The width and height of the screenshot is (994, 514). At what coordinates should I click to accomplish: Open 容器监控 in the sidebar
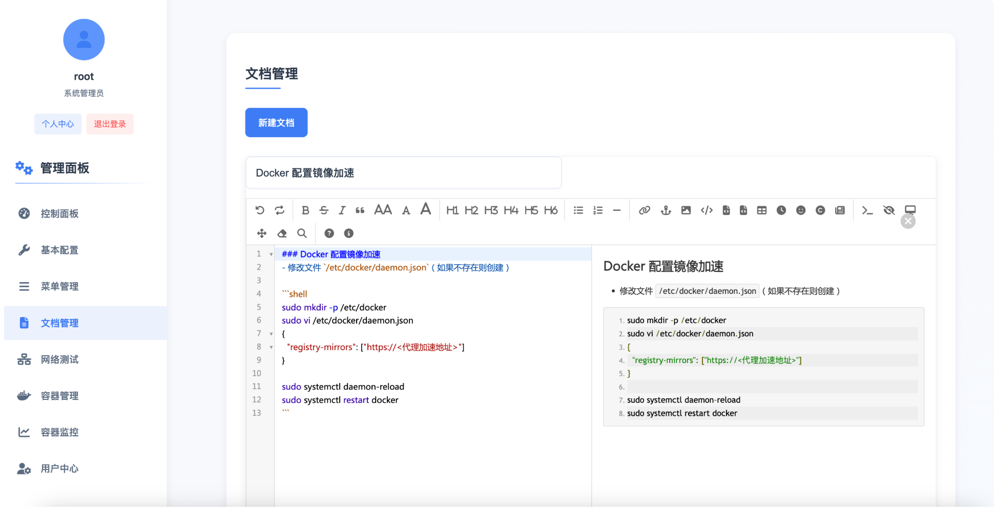(86, 432)
